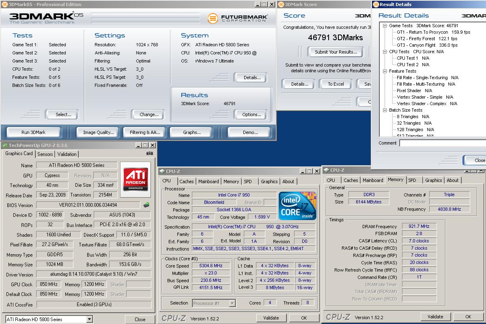The image size is (486, 324).
Task: Open Image Quality settings
Action: 99,132
